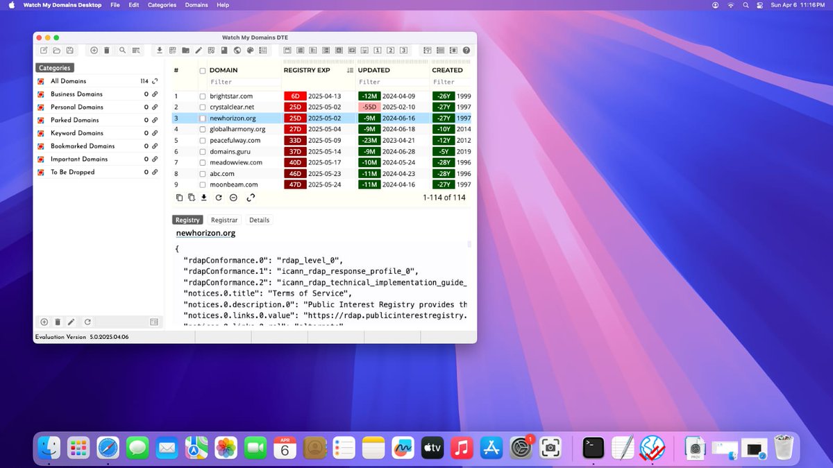Click the circled plus icon in top toolbar
The height and width of the screenshot is (468, 833).
tap(94, 51)
